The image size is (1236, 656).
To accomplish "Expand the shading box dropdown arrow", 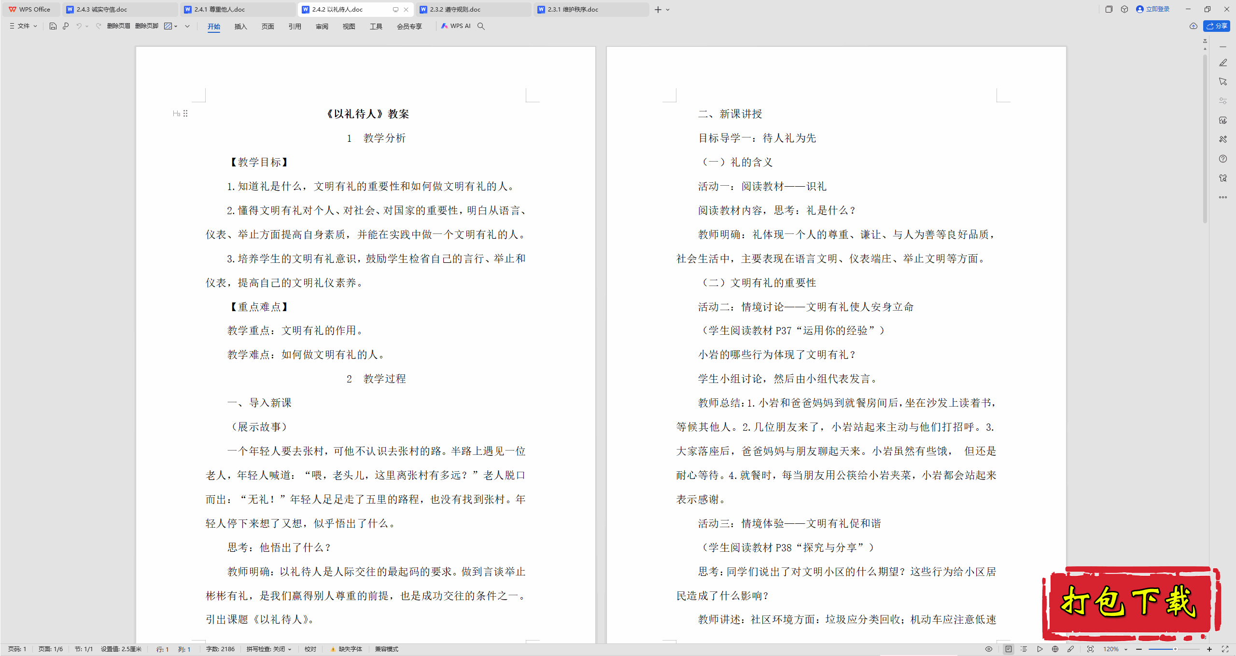I will click(x=176, y=26).
